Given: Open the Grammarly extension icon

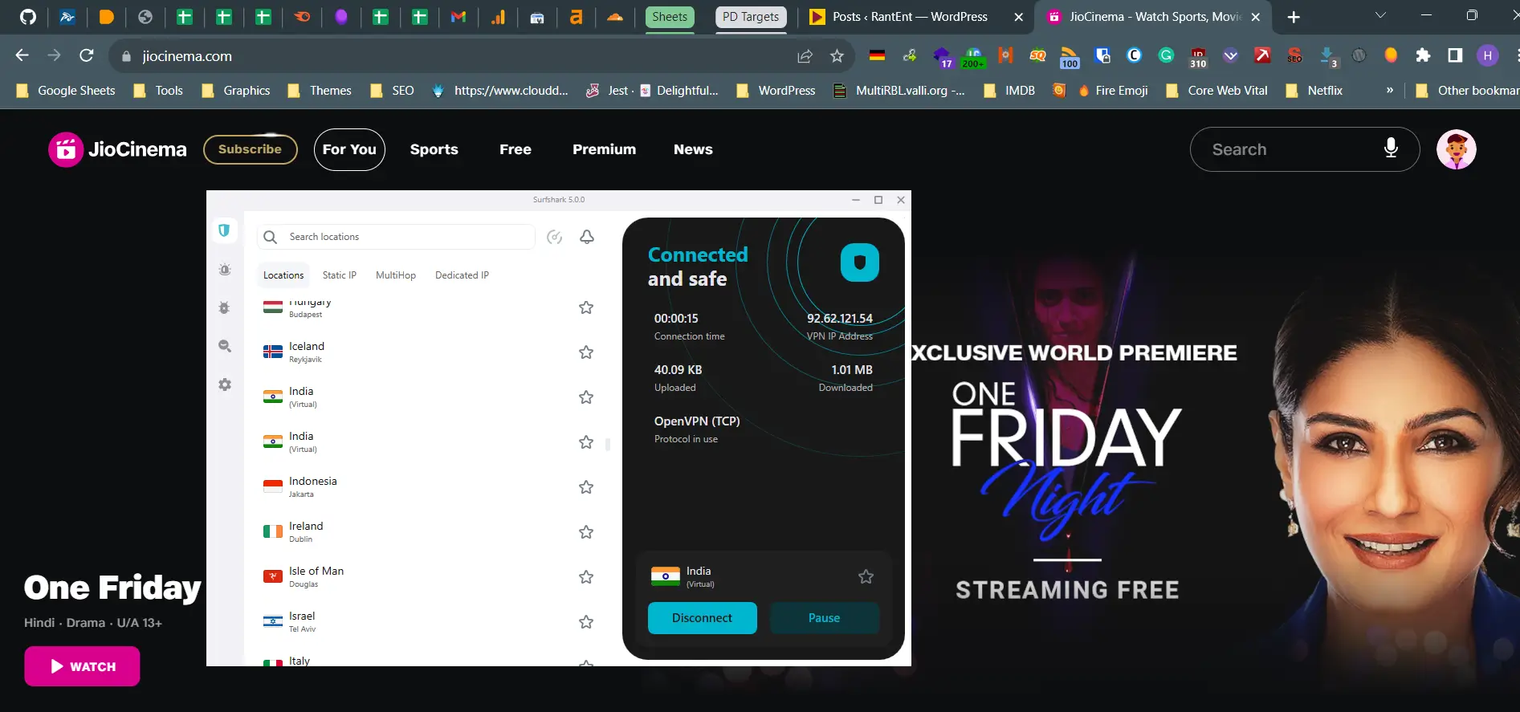Looking at the screenshot, I should (1166, 55).
